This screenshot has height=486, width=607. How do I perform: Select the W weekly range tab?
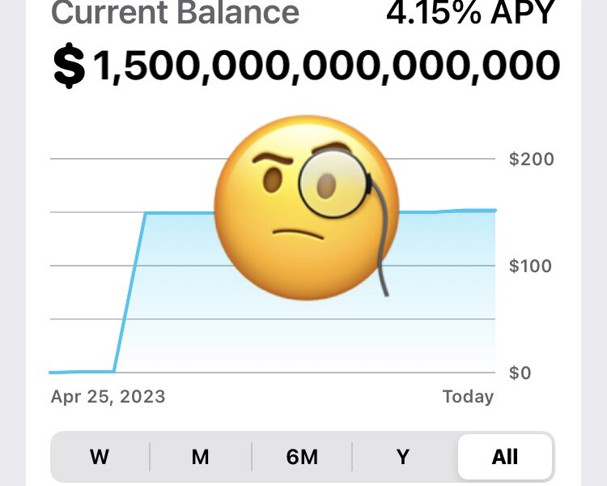click(x=100, y=457)
